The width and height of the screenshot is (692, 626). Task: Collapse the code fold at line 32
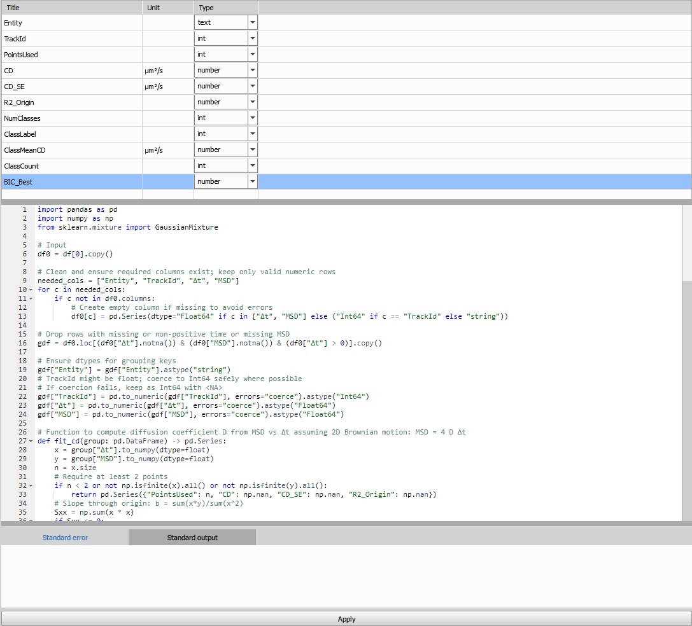(31, 485)
